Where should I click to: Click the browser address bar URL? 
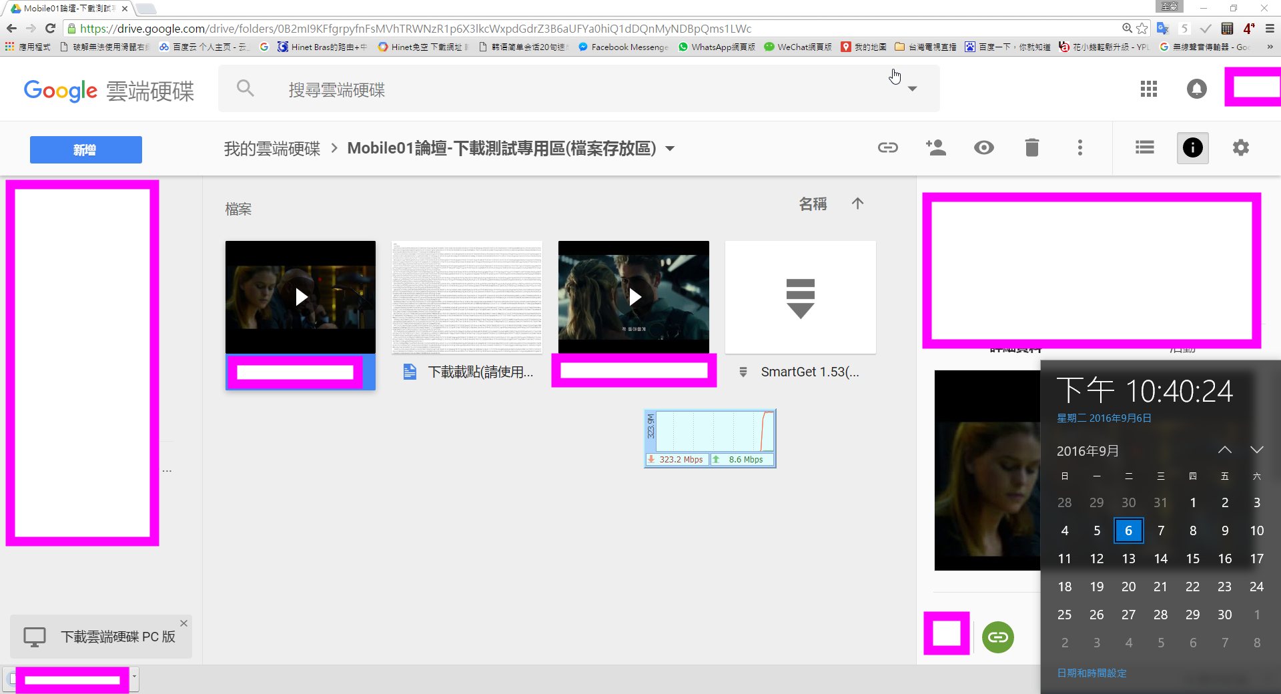(416, 29)
